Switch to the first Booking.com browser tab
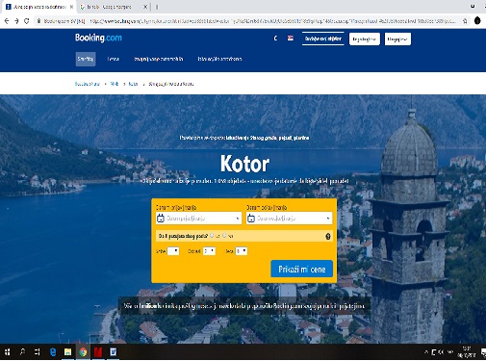The height and width of the screenshot is (361, 486). coord(38,7)
